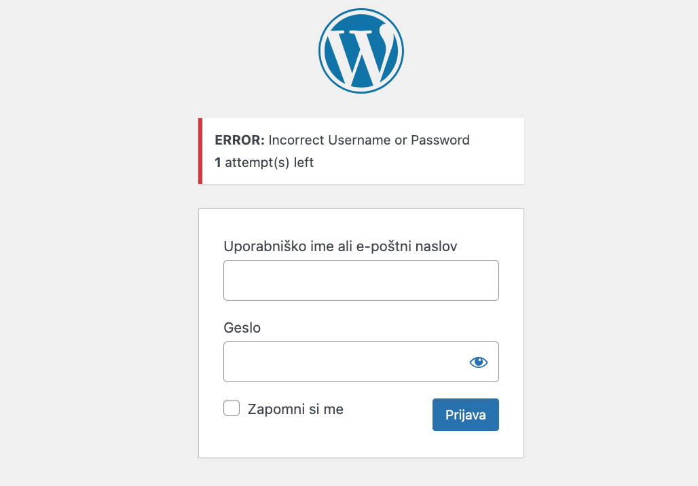Focus the Geslo password field
698x486 pixels.
tap(361, 362)
